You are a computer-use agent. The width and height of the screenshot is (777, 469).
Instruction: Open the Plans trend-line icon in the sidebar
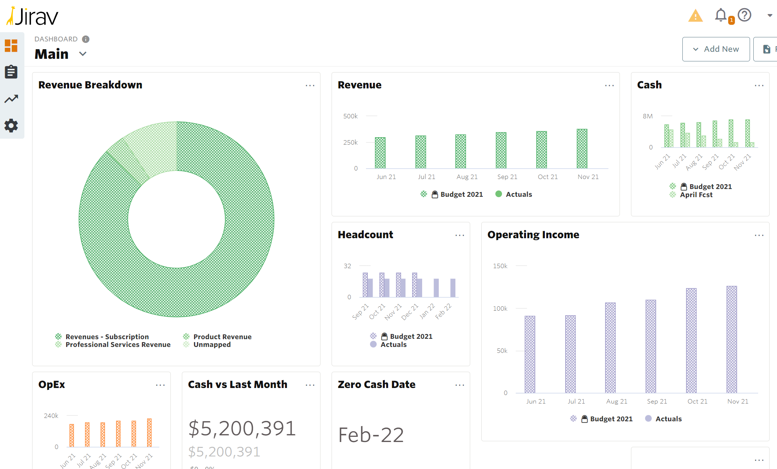(11, 98)
